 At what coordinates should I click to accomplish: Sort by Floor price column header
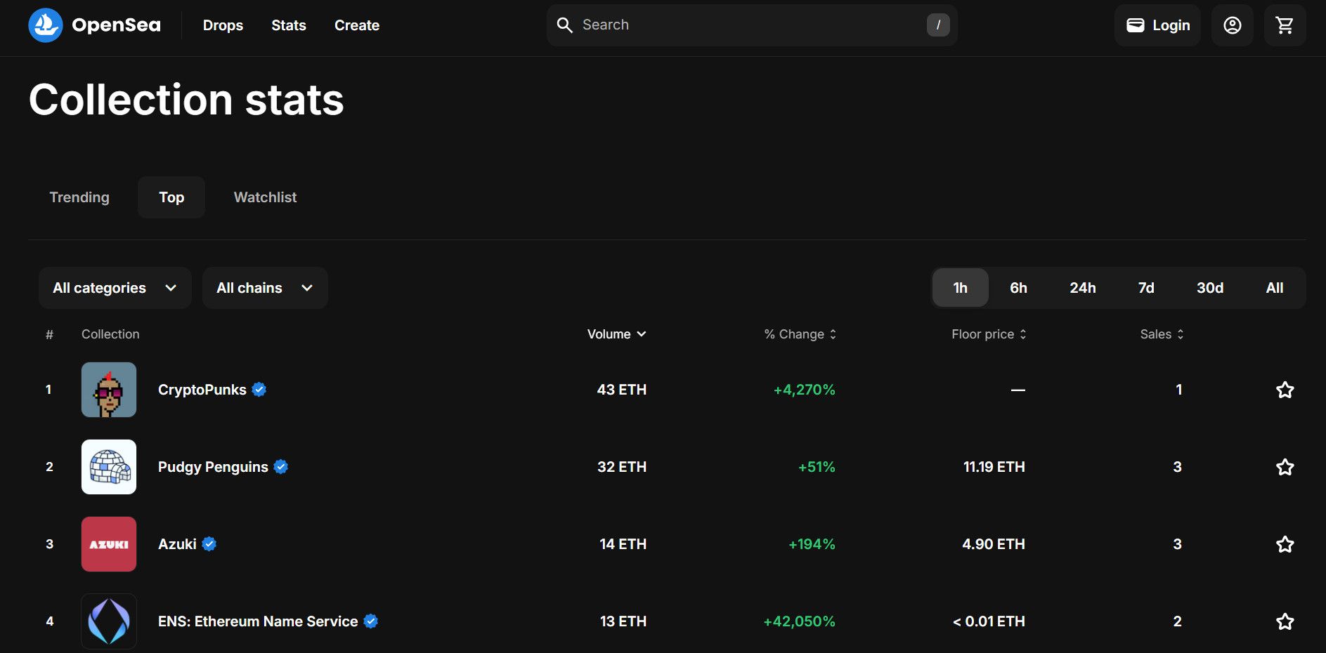click(x=989, y=334)
